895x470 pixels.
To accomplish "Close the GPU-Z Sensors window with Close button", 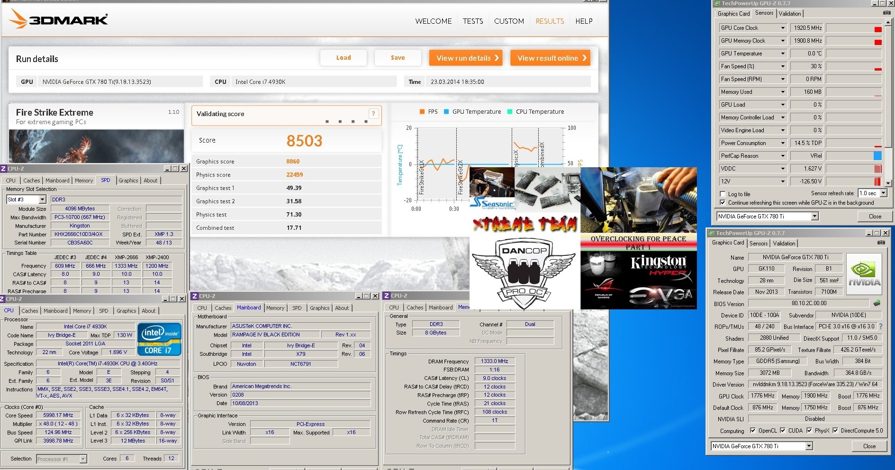I will [x=875, y=217].
